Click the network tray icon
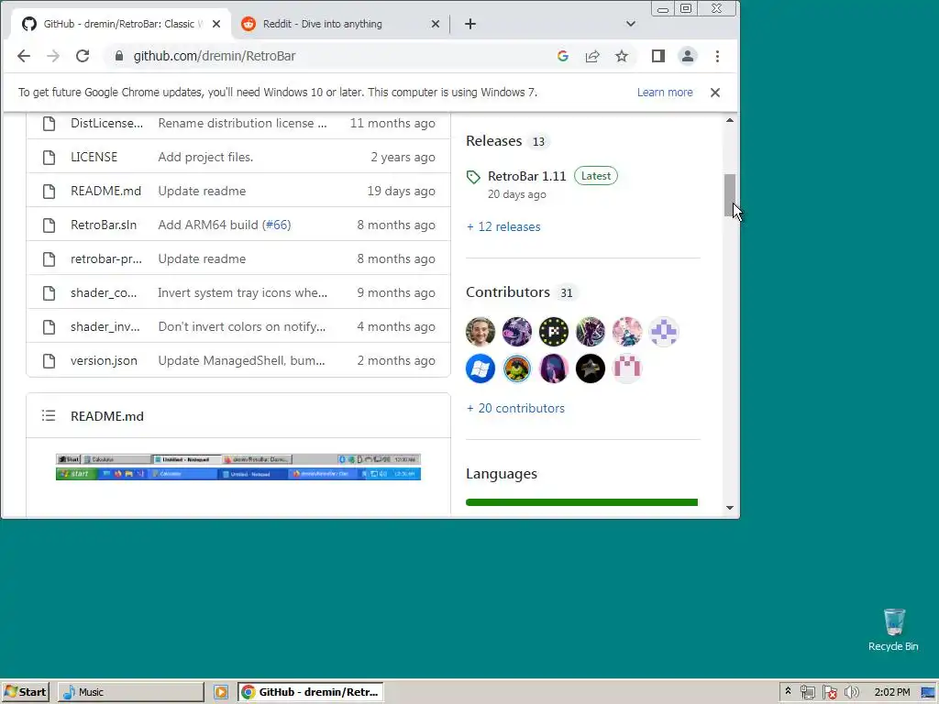Image resolution: width=939 pixels, height=704 pixels. point(807,693)
